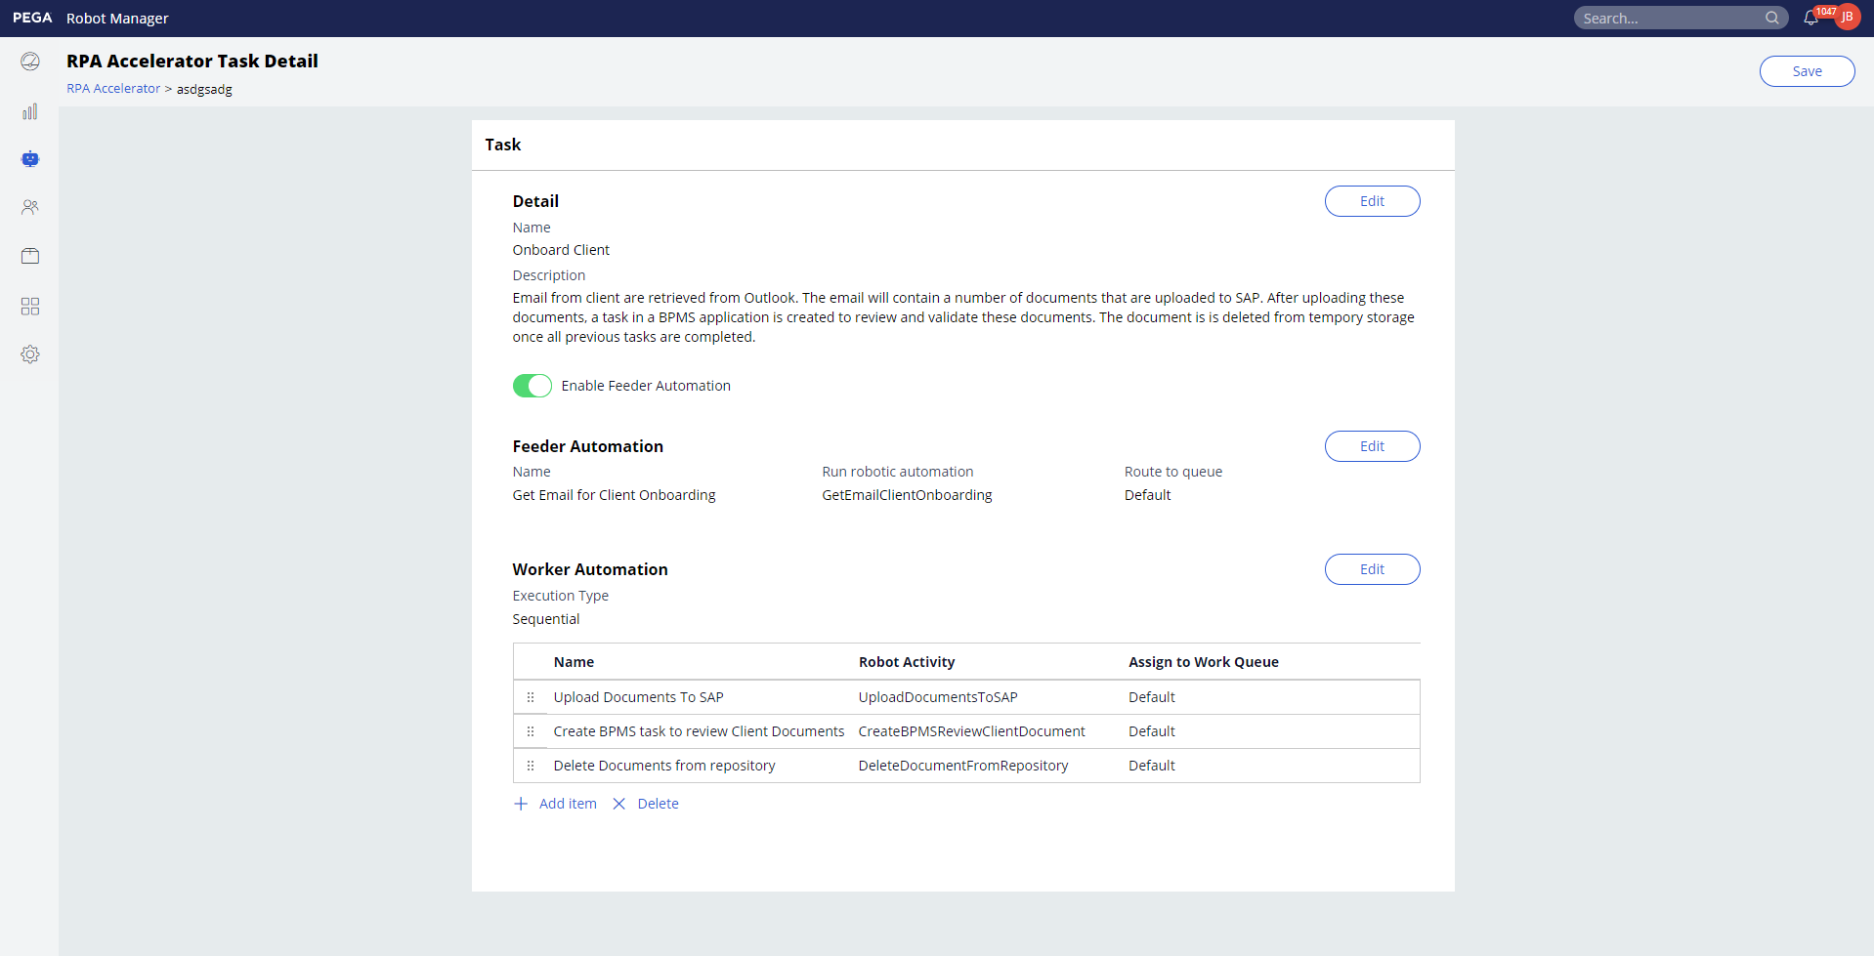
Task: Open the settings gear in sidebar
Action: click(x=30, y=354)
